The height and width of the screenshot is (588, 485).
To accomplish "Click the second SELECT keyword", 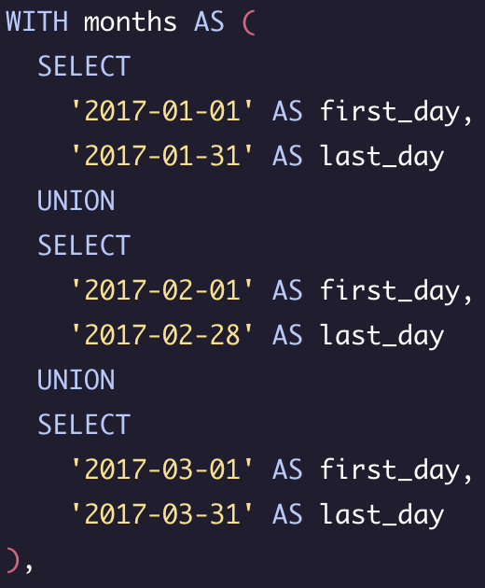I will pyautogui.click(x=84, y=245).
